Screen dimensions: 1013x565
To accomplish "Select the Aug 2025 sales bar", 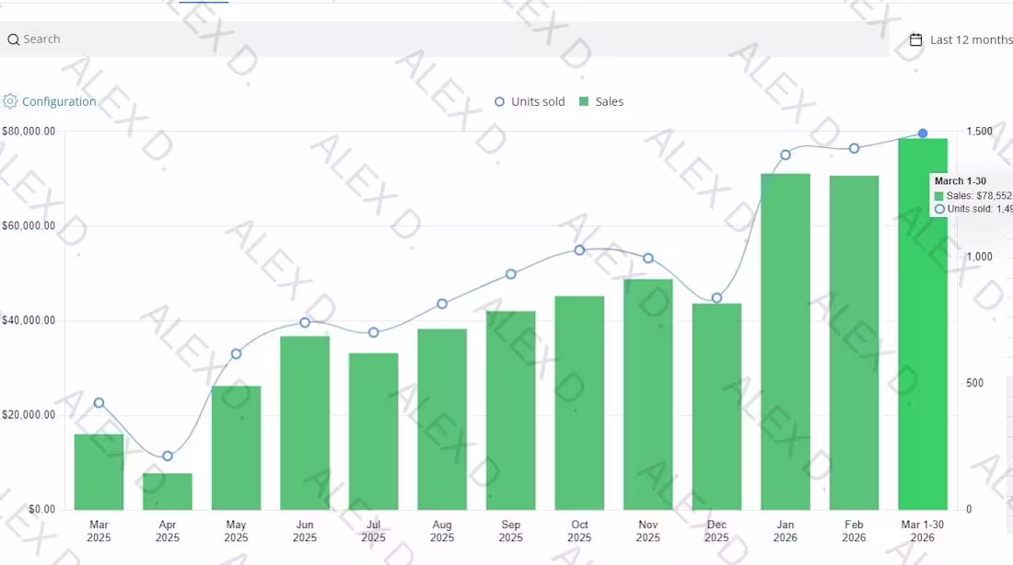I will tap(442, 419).
